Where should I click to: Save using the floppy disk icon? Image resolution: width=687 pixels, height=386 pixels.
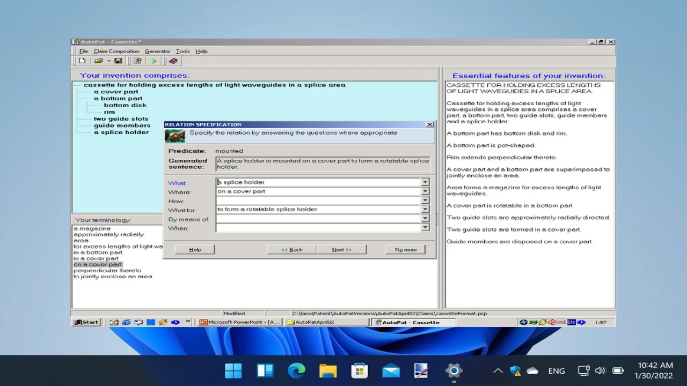[x=118, y=61]
